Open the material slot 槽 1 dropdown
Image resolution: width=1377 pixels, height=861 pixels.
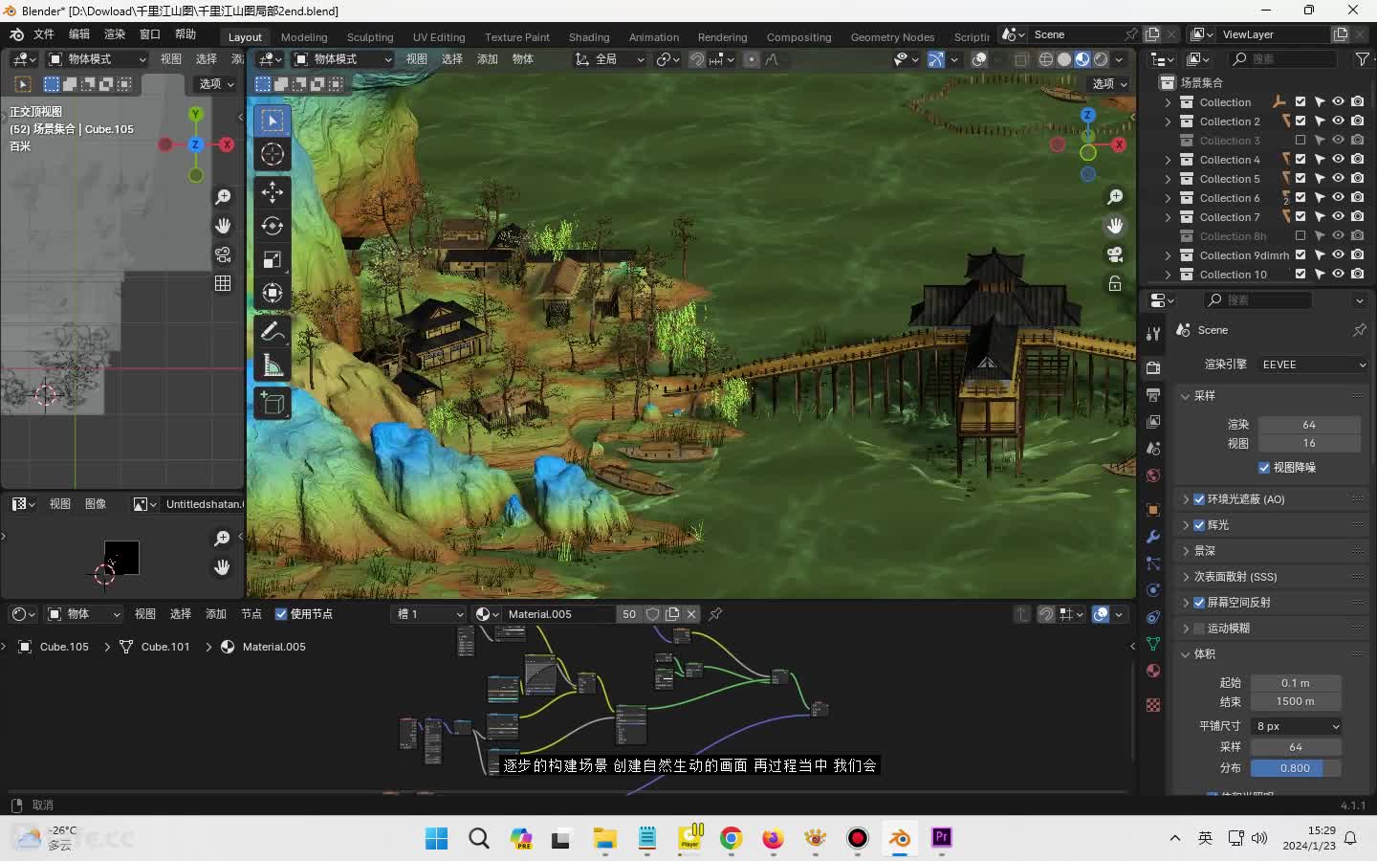tap(429, 614)
